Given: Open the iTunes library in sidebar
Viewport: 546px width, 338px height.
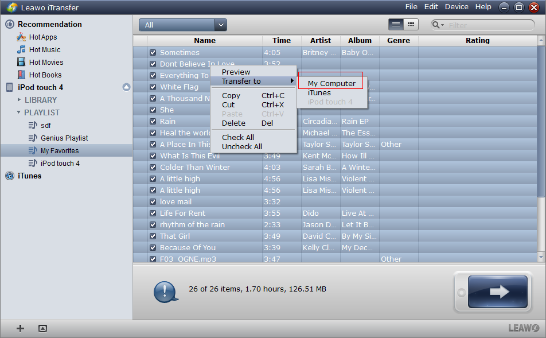Looking at the screenshot, I should (30, 176).
